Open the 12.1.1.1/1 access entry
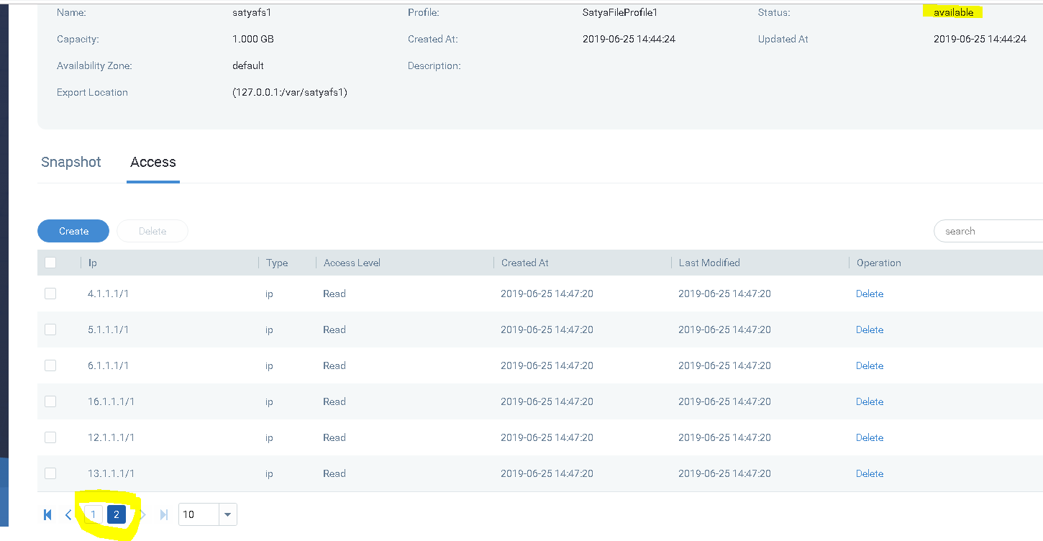This screenshot has width=1043, height=541. click(x=110, y=437)
